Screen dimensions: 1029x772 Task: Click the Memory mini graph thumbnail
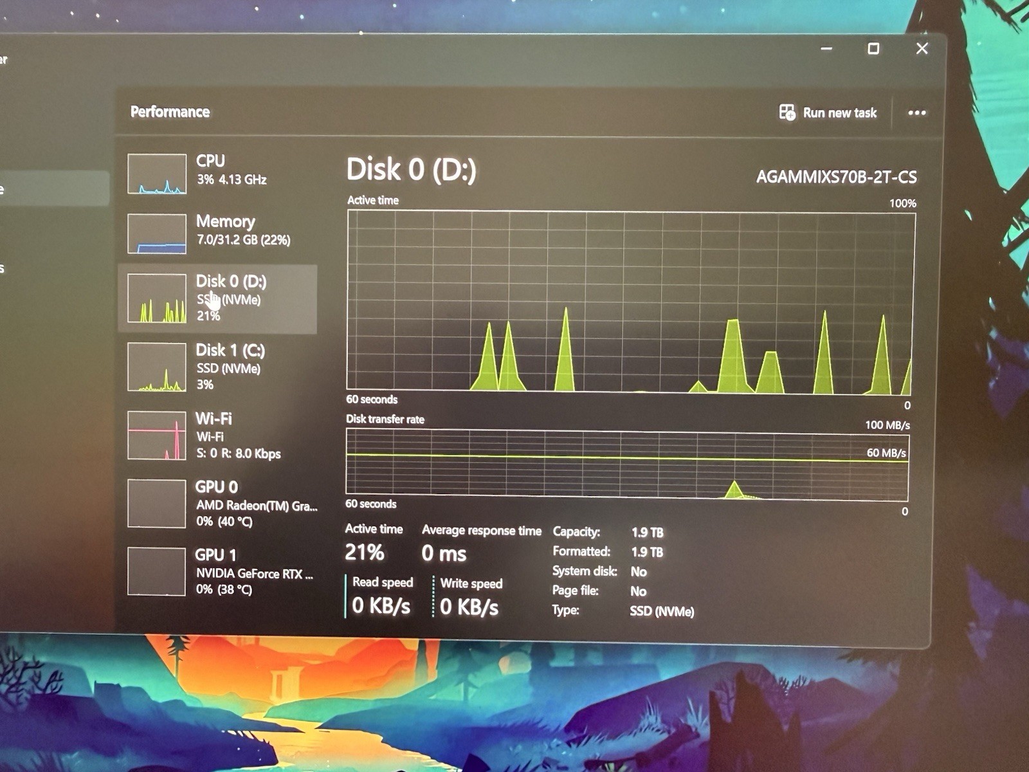click(157, 234)
